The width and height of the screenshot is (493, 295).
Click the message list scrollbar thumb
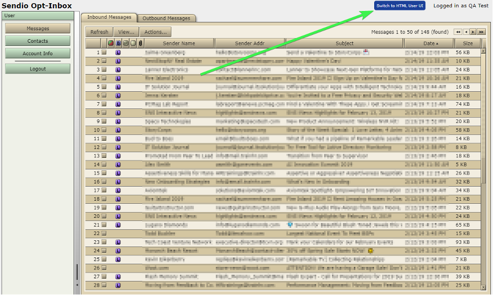pyautogui.click(x=484, y=118)
